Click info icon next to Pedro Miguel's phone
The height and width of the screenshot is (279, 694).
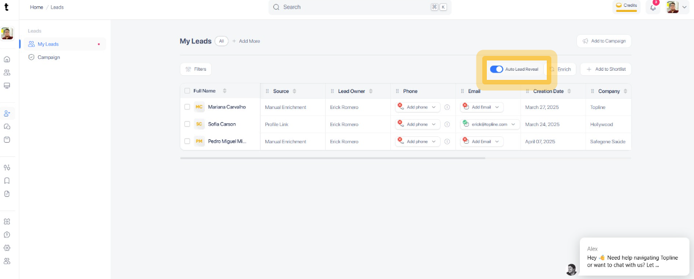(x=447, y=141)
